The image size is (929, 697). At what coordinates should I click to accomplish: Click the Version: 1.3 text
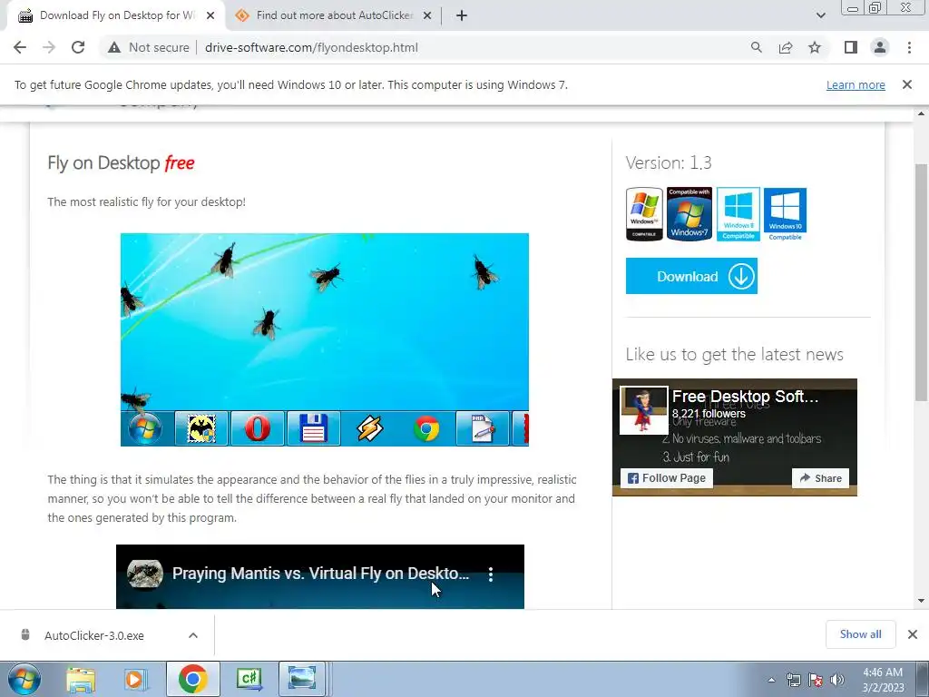(x=669, y=163)
